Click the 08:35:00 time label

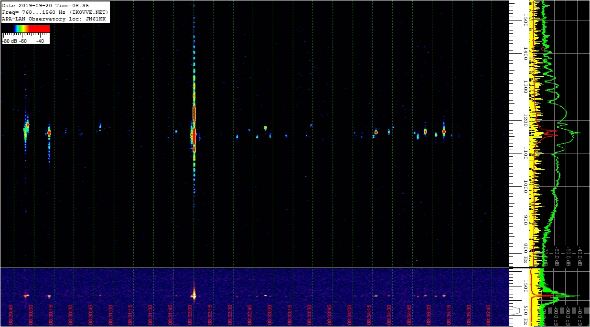(429, 315)
